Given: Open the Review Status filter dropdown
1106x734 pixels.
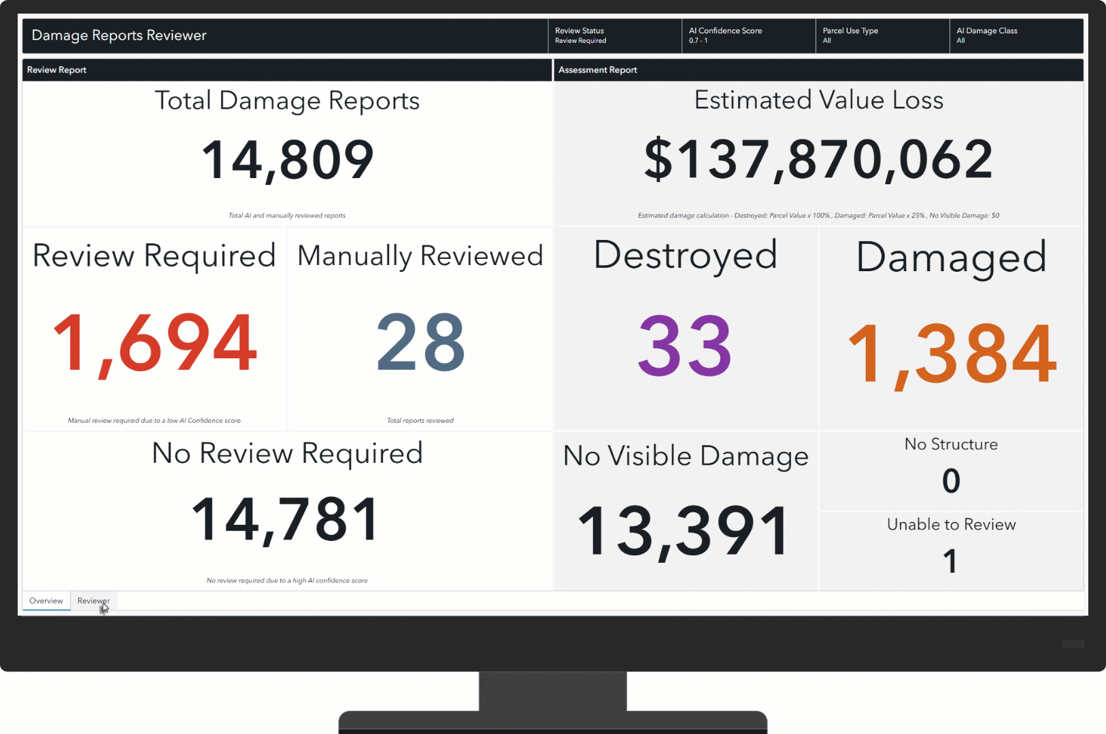Looking at the screenshot, I should 614,35.
